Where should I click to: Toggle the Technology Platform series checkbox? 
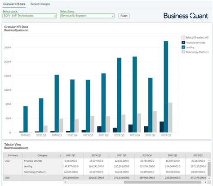click(x=183, y=52)
